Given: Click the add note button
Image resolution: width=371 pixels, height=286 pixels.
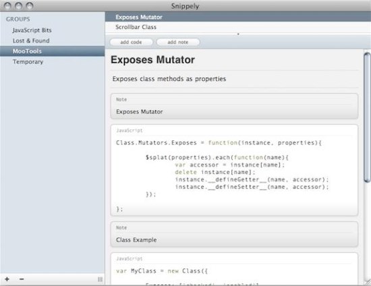Looking at the screenshot, I should (x=178, y=42).
